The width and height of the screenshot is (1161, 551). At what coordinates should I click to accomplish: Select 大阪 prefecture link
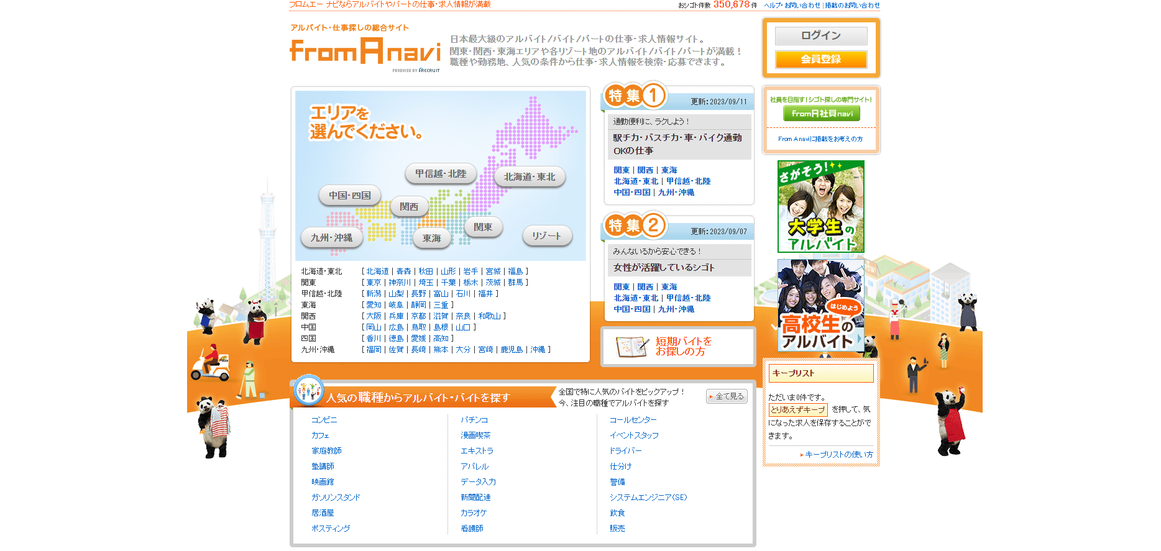tap(374, 316)
